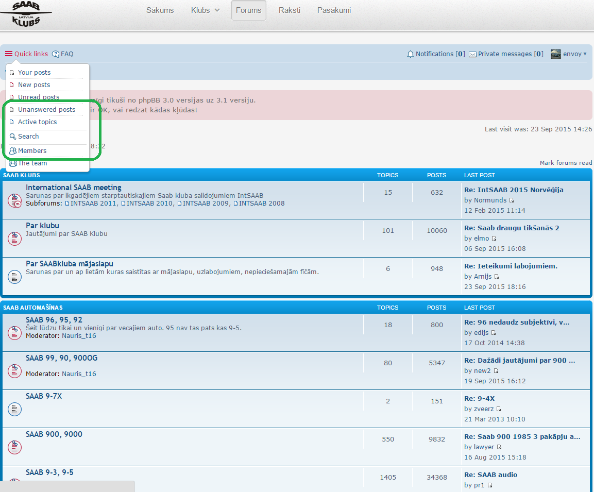Click the SAAB Latvija Klubs logo
Viewport: 594px width, 492px height.
tap(26, 14)
